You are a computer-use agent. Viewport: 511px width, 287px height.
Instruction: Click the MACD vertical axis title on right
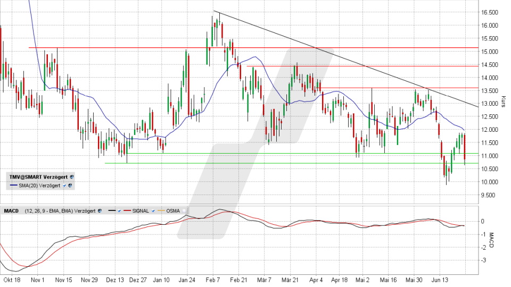tap(492, 240)
